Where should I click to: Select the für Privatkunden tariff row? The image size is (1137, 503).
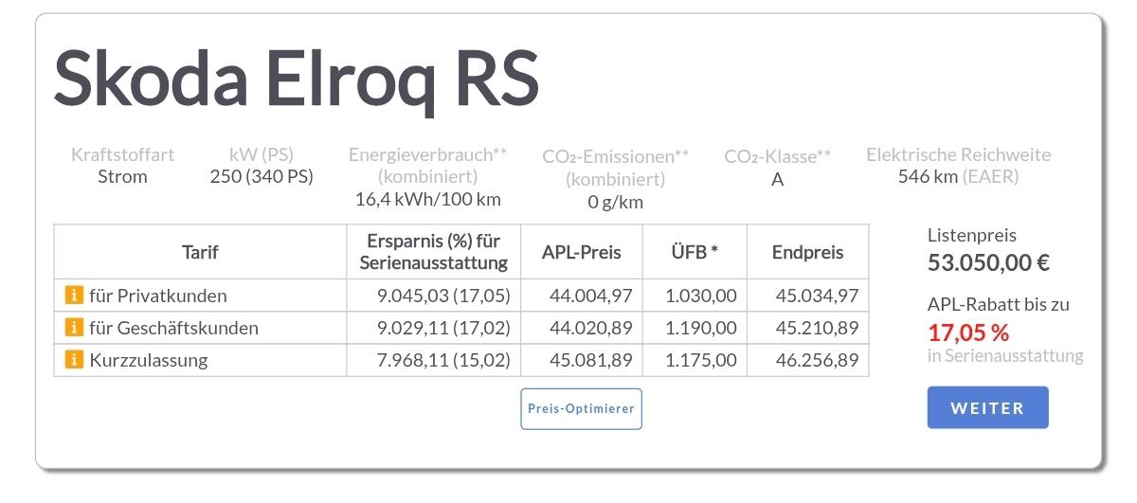pos(460,296)
